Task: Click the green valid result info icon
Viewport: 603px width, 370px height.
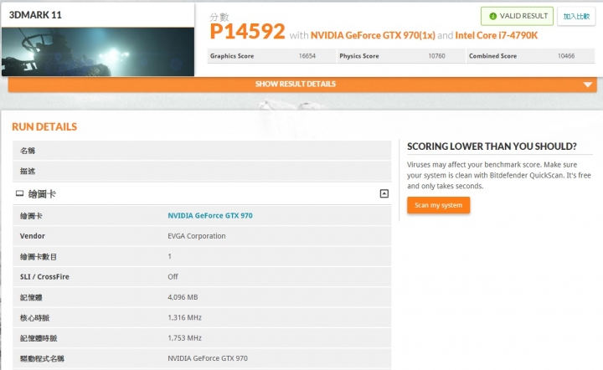Action: tap(492, 16)
